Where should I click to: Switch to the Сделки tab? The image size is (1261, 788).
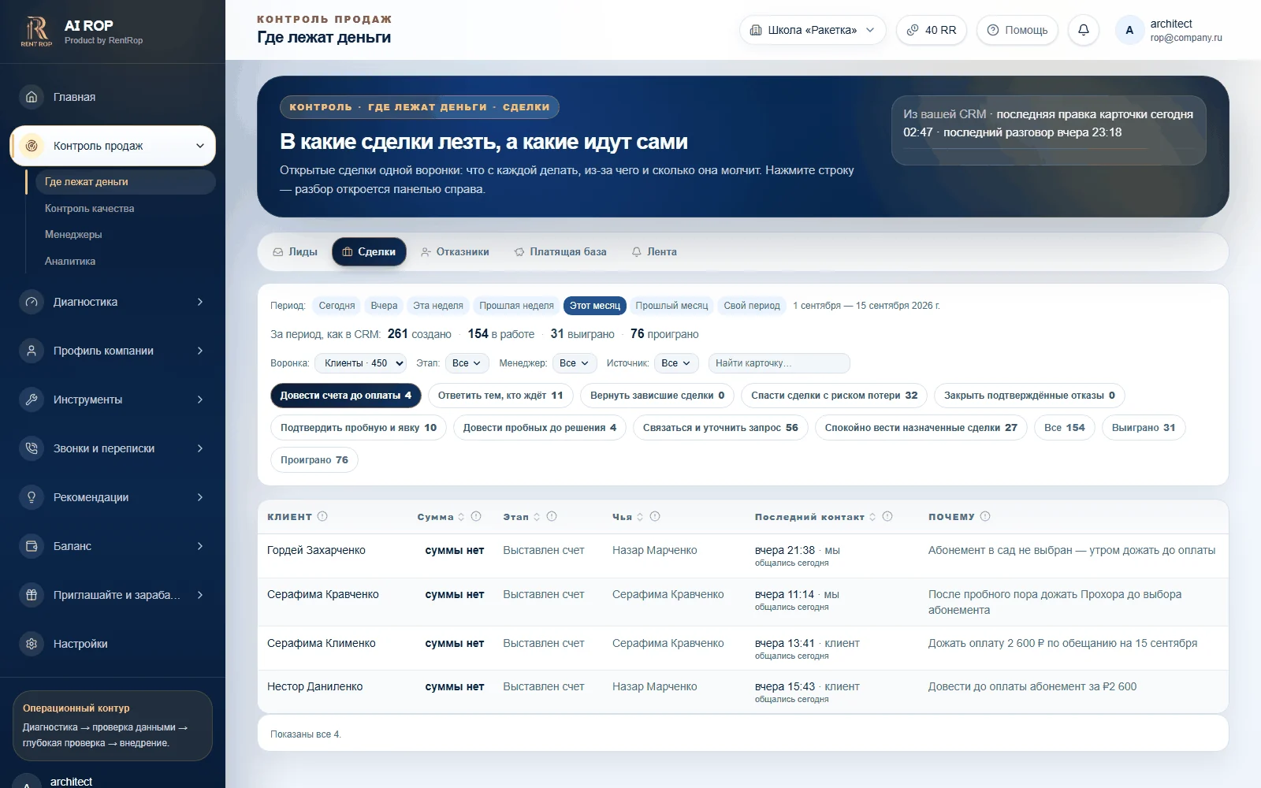369,252
